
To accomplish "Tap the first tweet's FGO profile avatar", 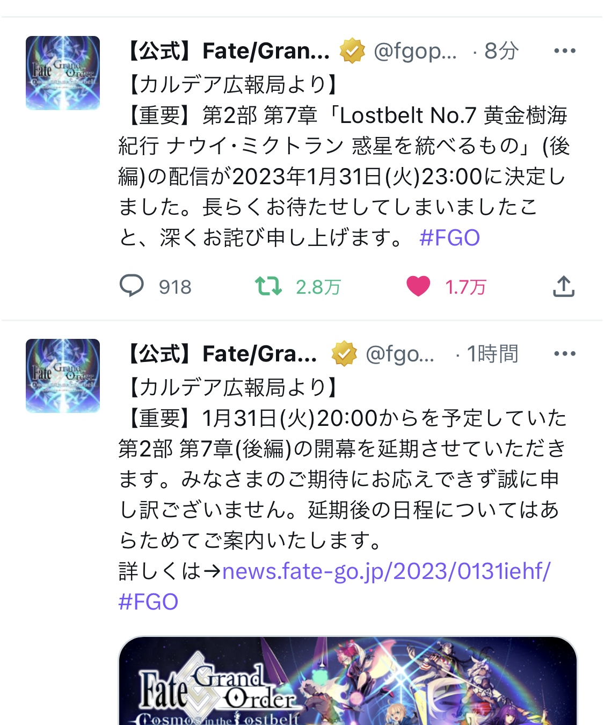I will click(63, 73).
